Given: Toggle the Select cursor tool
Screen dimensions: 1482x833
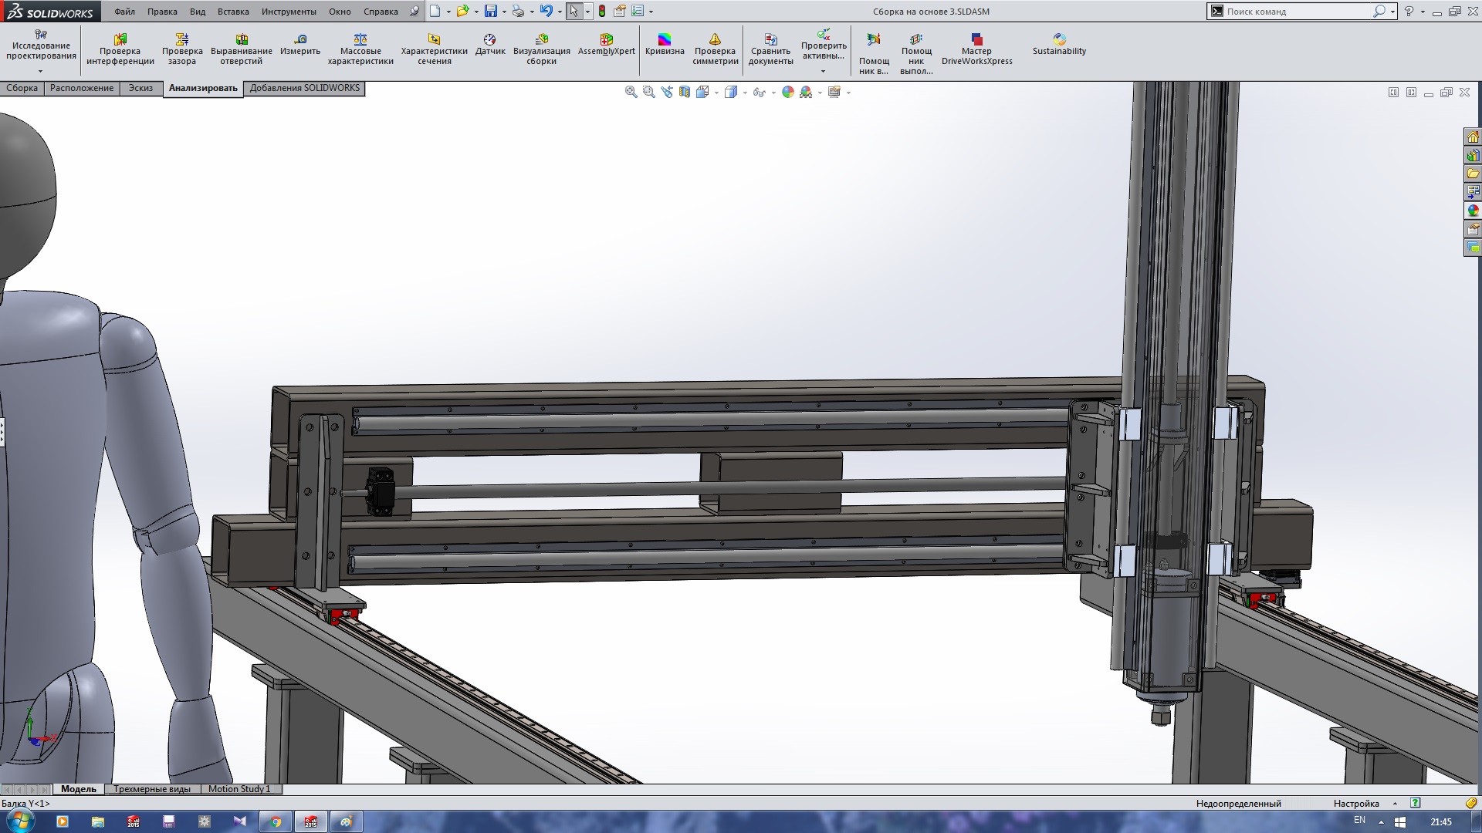Looking at the screenshot, I should tap(574, 12).
